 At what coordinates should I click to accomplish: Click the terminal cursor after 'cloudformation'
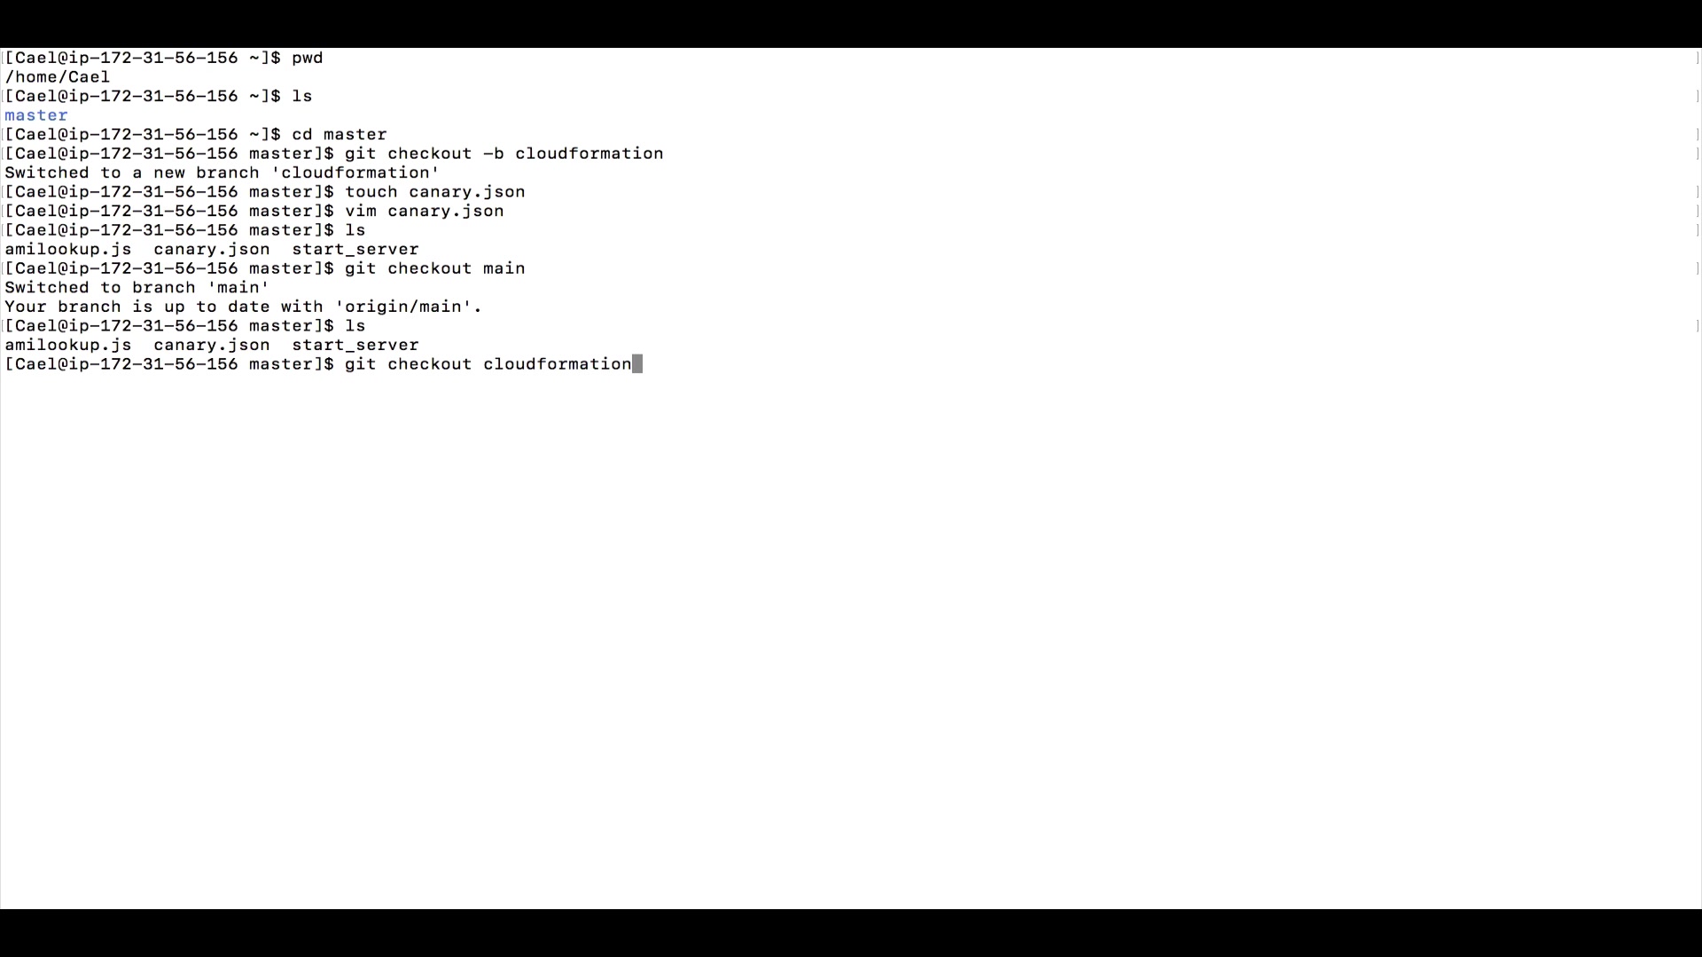[637, 364]
